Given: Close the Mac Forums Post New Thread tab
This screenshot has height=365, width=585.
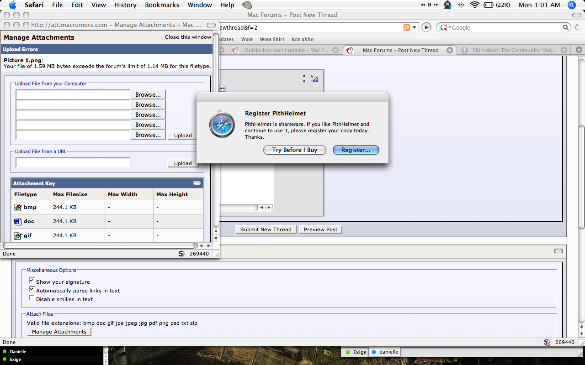Looking at the screenshot, I should (450, 50).
